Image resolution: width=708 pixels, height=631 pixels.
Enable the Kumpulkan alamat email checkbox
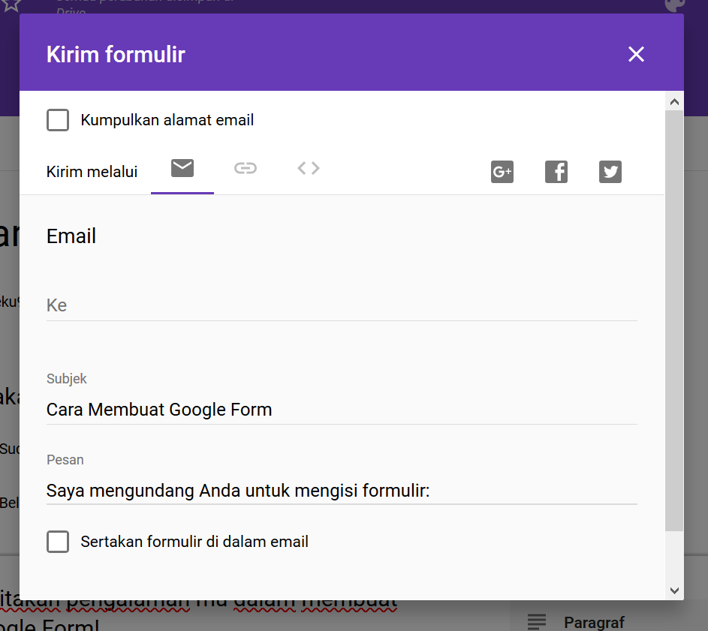(x=58, y=119)
